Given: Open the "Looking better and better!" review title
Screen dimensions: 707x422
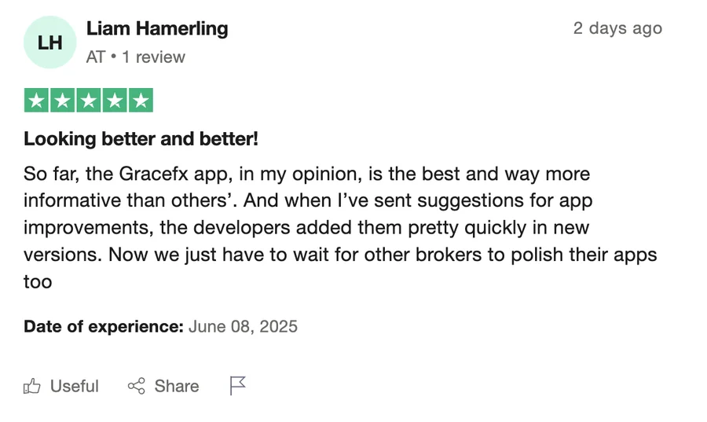Looking at the screenshot, I should [141, 139].
